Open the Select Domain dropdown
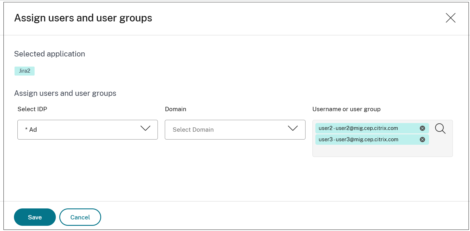Screen dimensions: 470x231 click(x=235, y=130)
